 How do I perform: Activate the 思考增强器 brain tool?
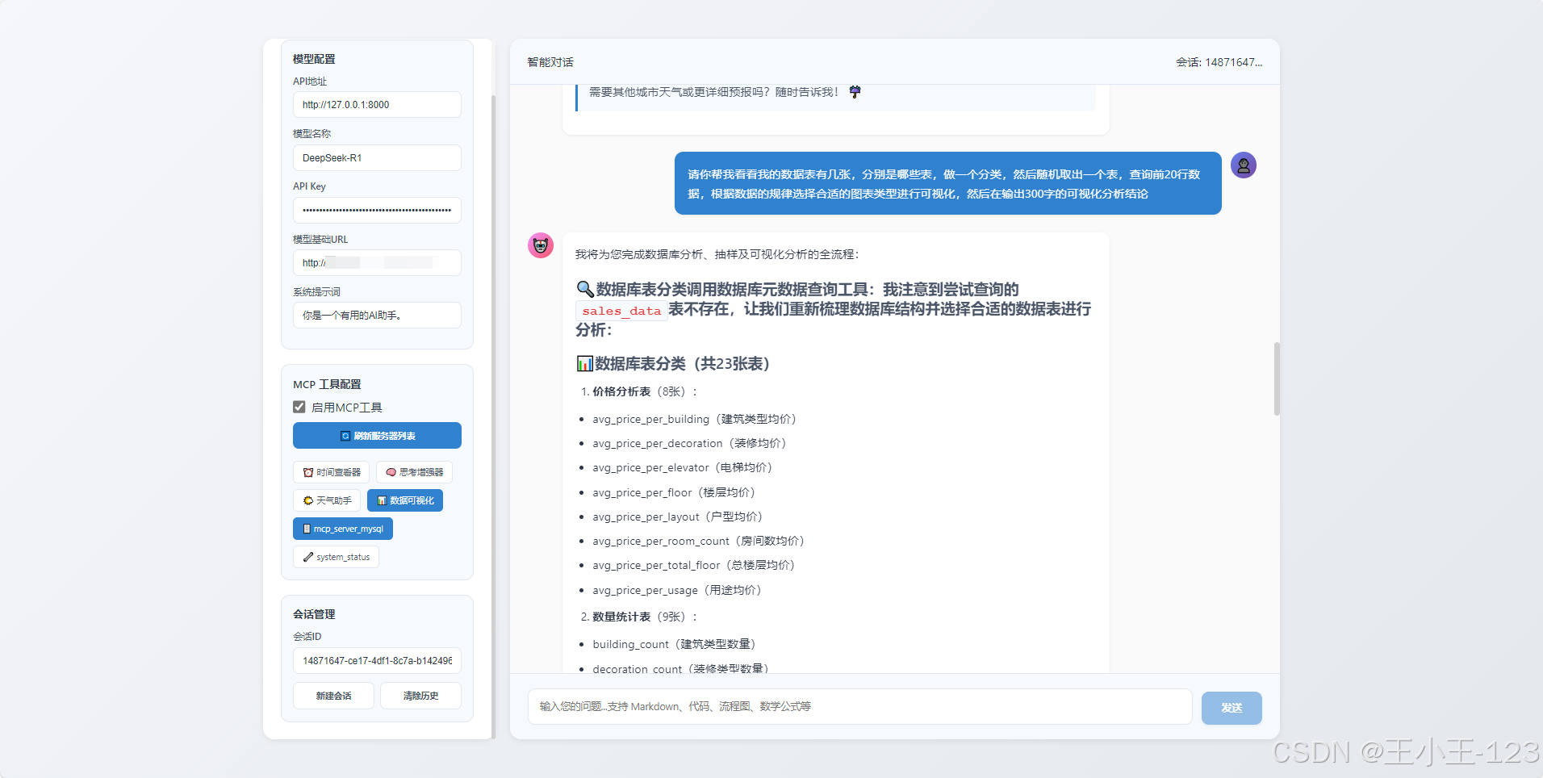(x=414, y=472)
